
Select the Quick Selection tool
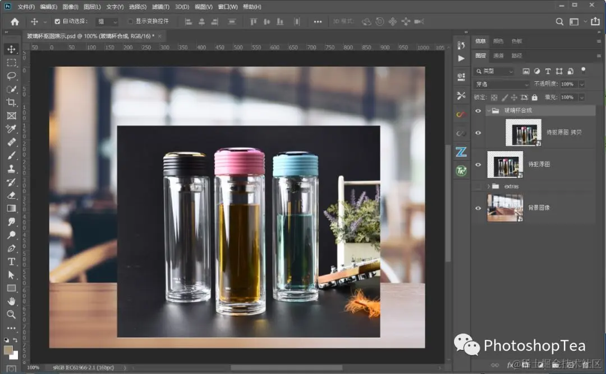tap(11, 89)
